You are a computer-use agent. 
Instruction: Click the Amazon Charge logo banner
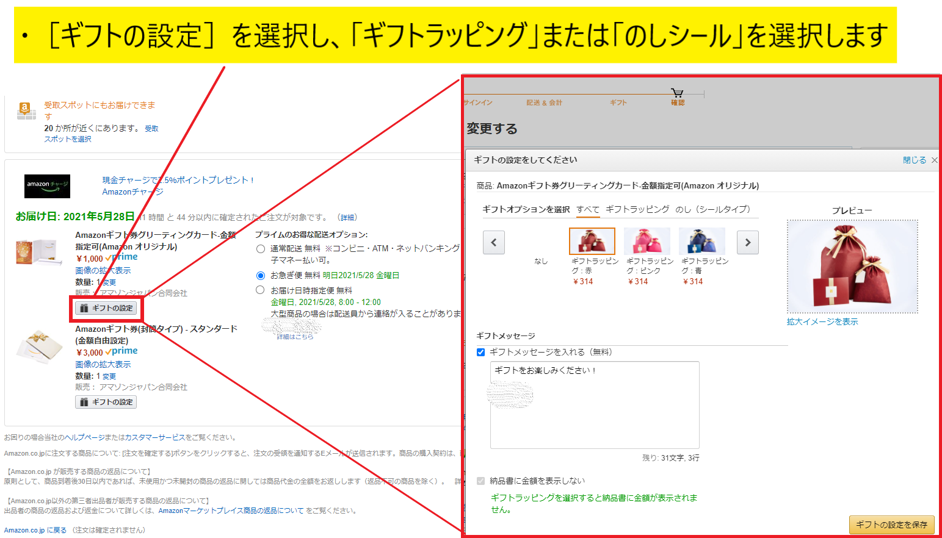point(48,185)
